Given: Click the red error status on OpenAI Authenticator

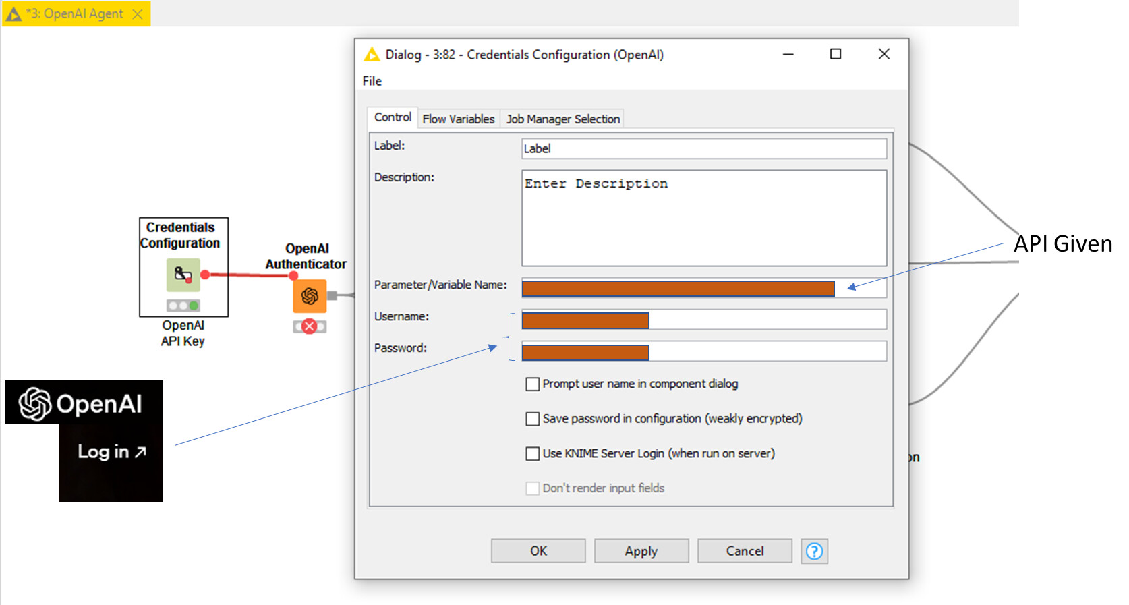Looking at the screenshot, I should [x=310, y=326].
